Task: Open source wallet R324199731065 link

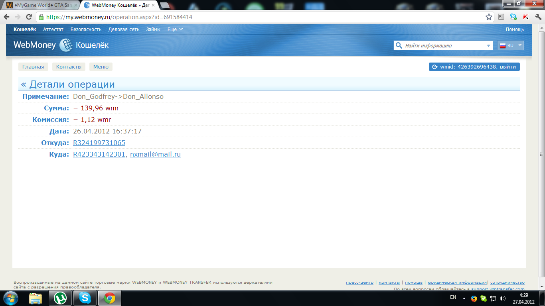Action: pos(99,143)
